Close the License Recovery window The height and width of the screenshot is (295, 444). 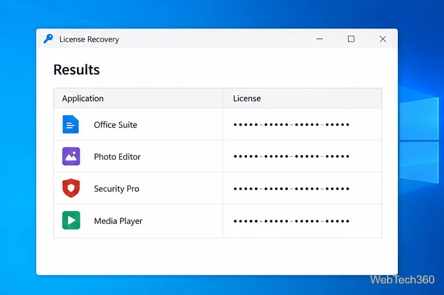[x=383, y=39]
